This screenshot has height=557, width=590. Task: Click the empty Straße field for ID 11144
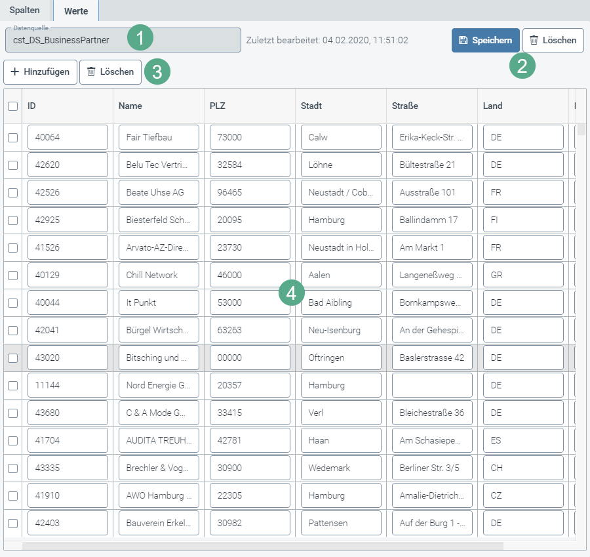pos(432,386)
